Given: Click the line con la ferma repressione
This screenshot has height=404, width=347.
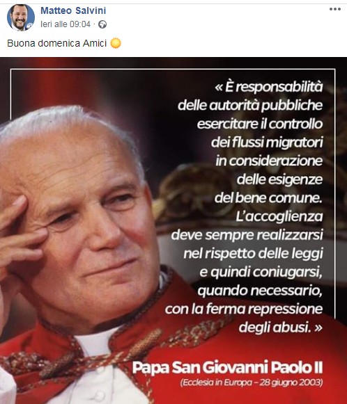Looking at the screenshot, I should pyautogui.click(x=244, y=309).
